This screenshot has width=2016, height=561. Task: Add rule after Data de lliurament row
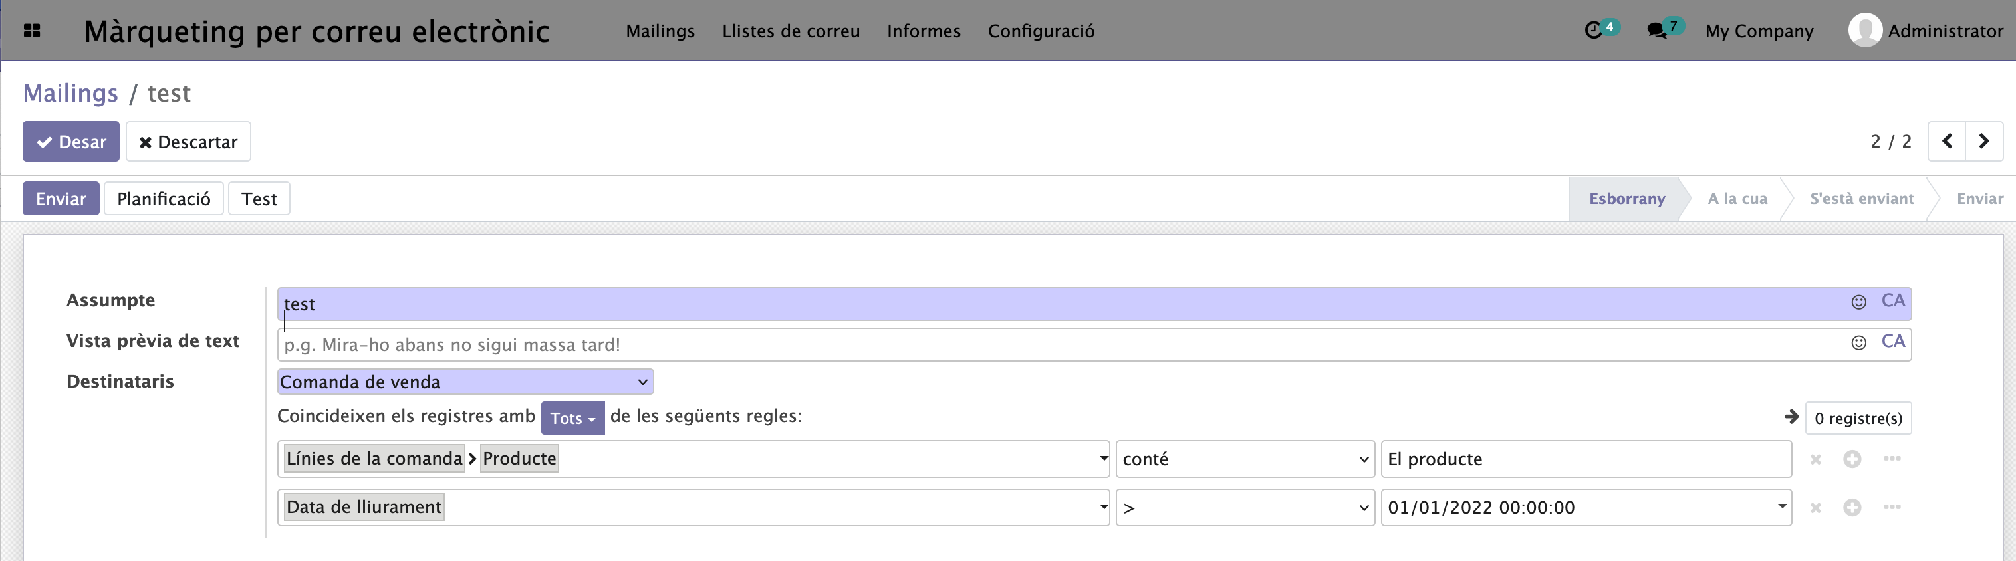coord(1852,508)
